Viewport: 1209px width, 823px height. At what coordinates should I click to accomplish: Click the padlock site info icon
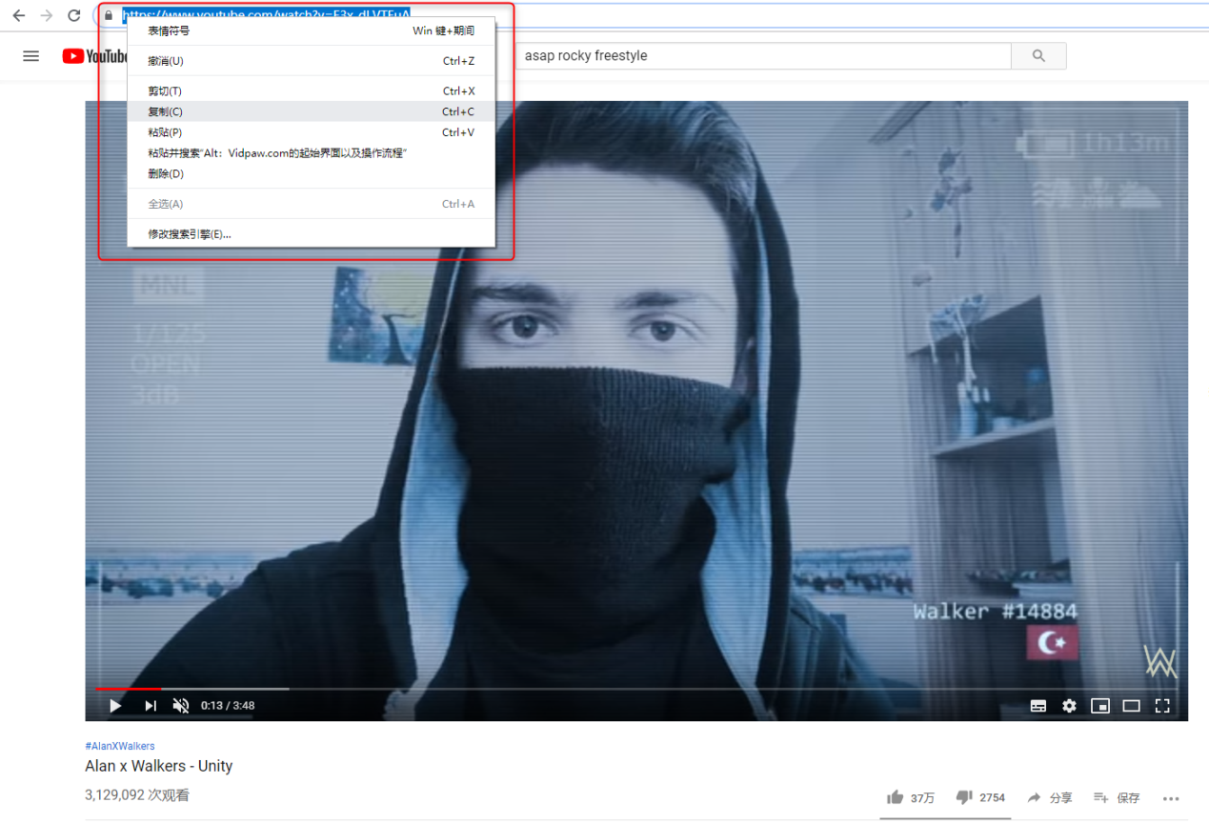click(x=110, y=15)
